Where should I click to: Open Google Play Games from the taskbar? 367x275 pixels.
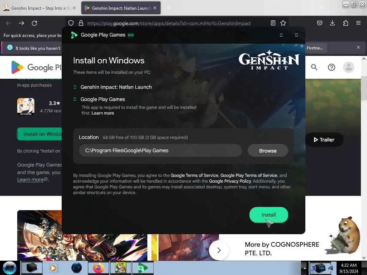point(143,268)
